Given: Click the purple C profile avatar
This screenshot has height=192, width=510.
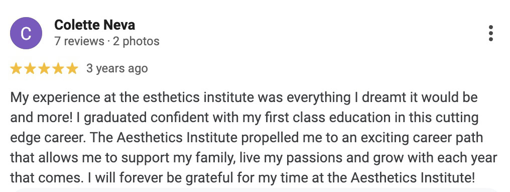Looking at the screenshot, I should pyautogui.click(x=26, y=33).
